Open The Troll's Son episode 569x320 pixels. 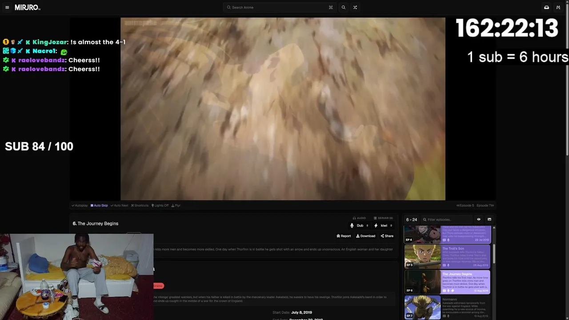pyautogui.click(x=447, y=257)
